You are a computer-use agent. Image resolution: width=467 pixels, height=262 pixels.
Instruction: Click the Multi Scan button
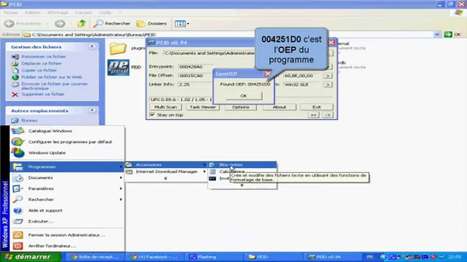click(x=165, y=107)
